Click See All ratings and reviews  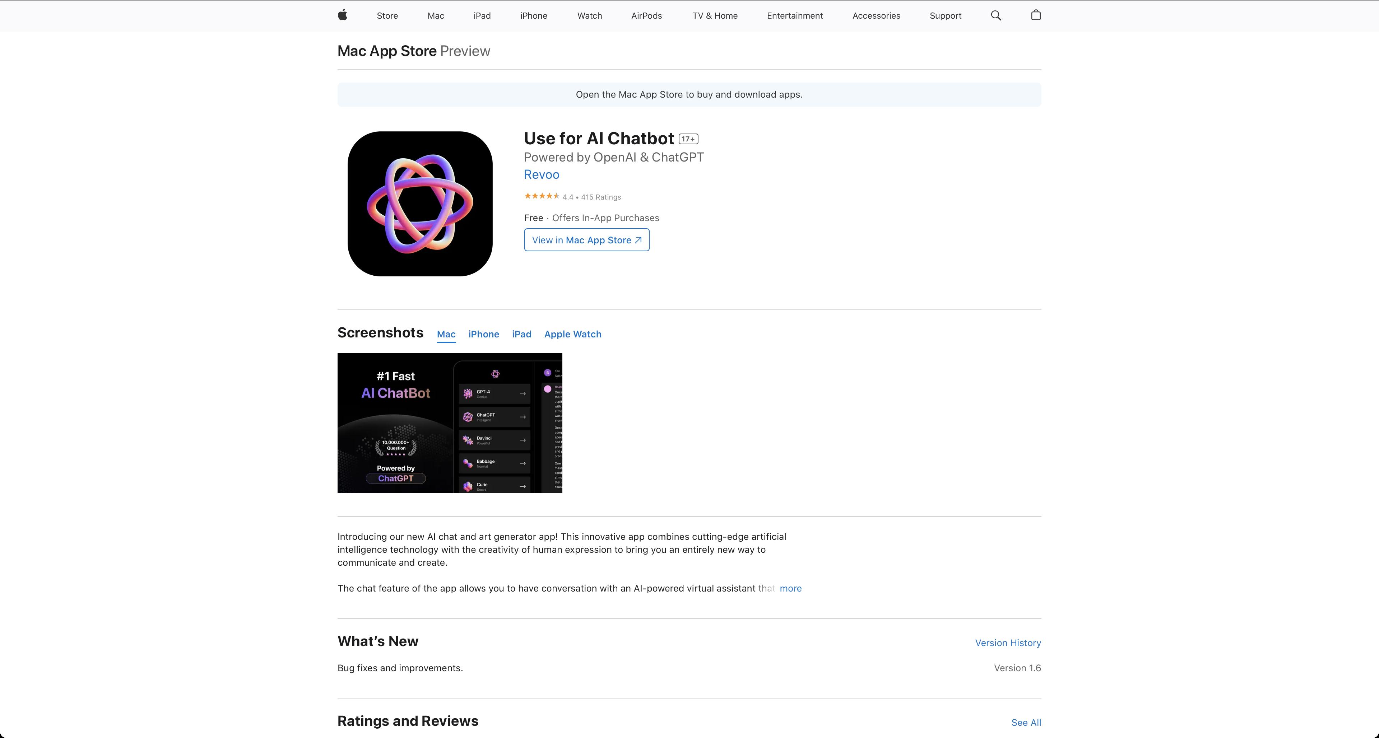[1026, 723]
